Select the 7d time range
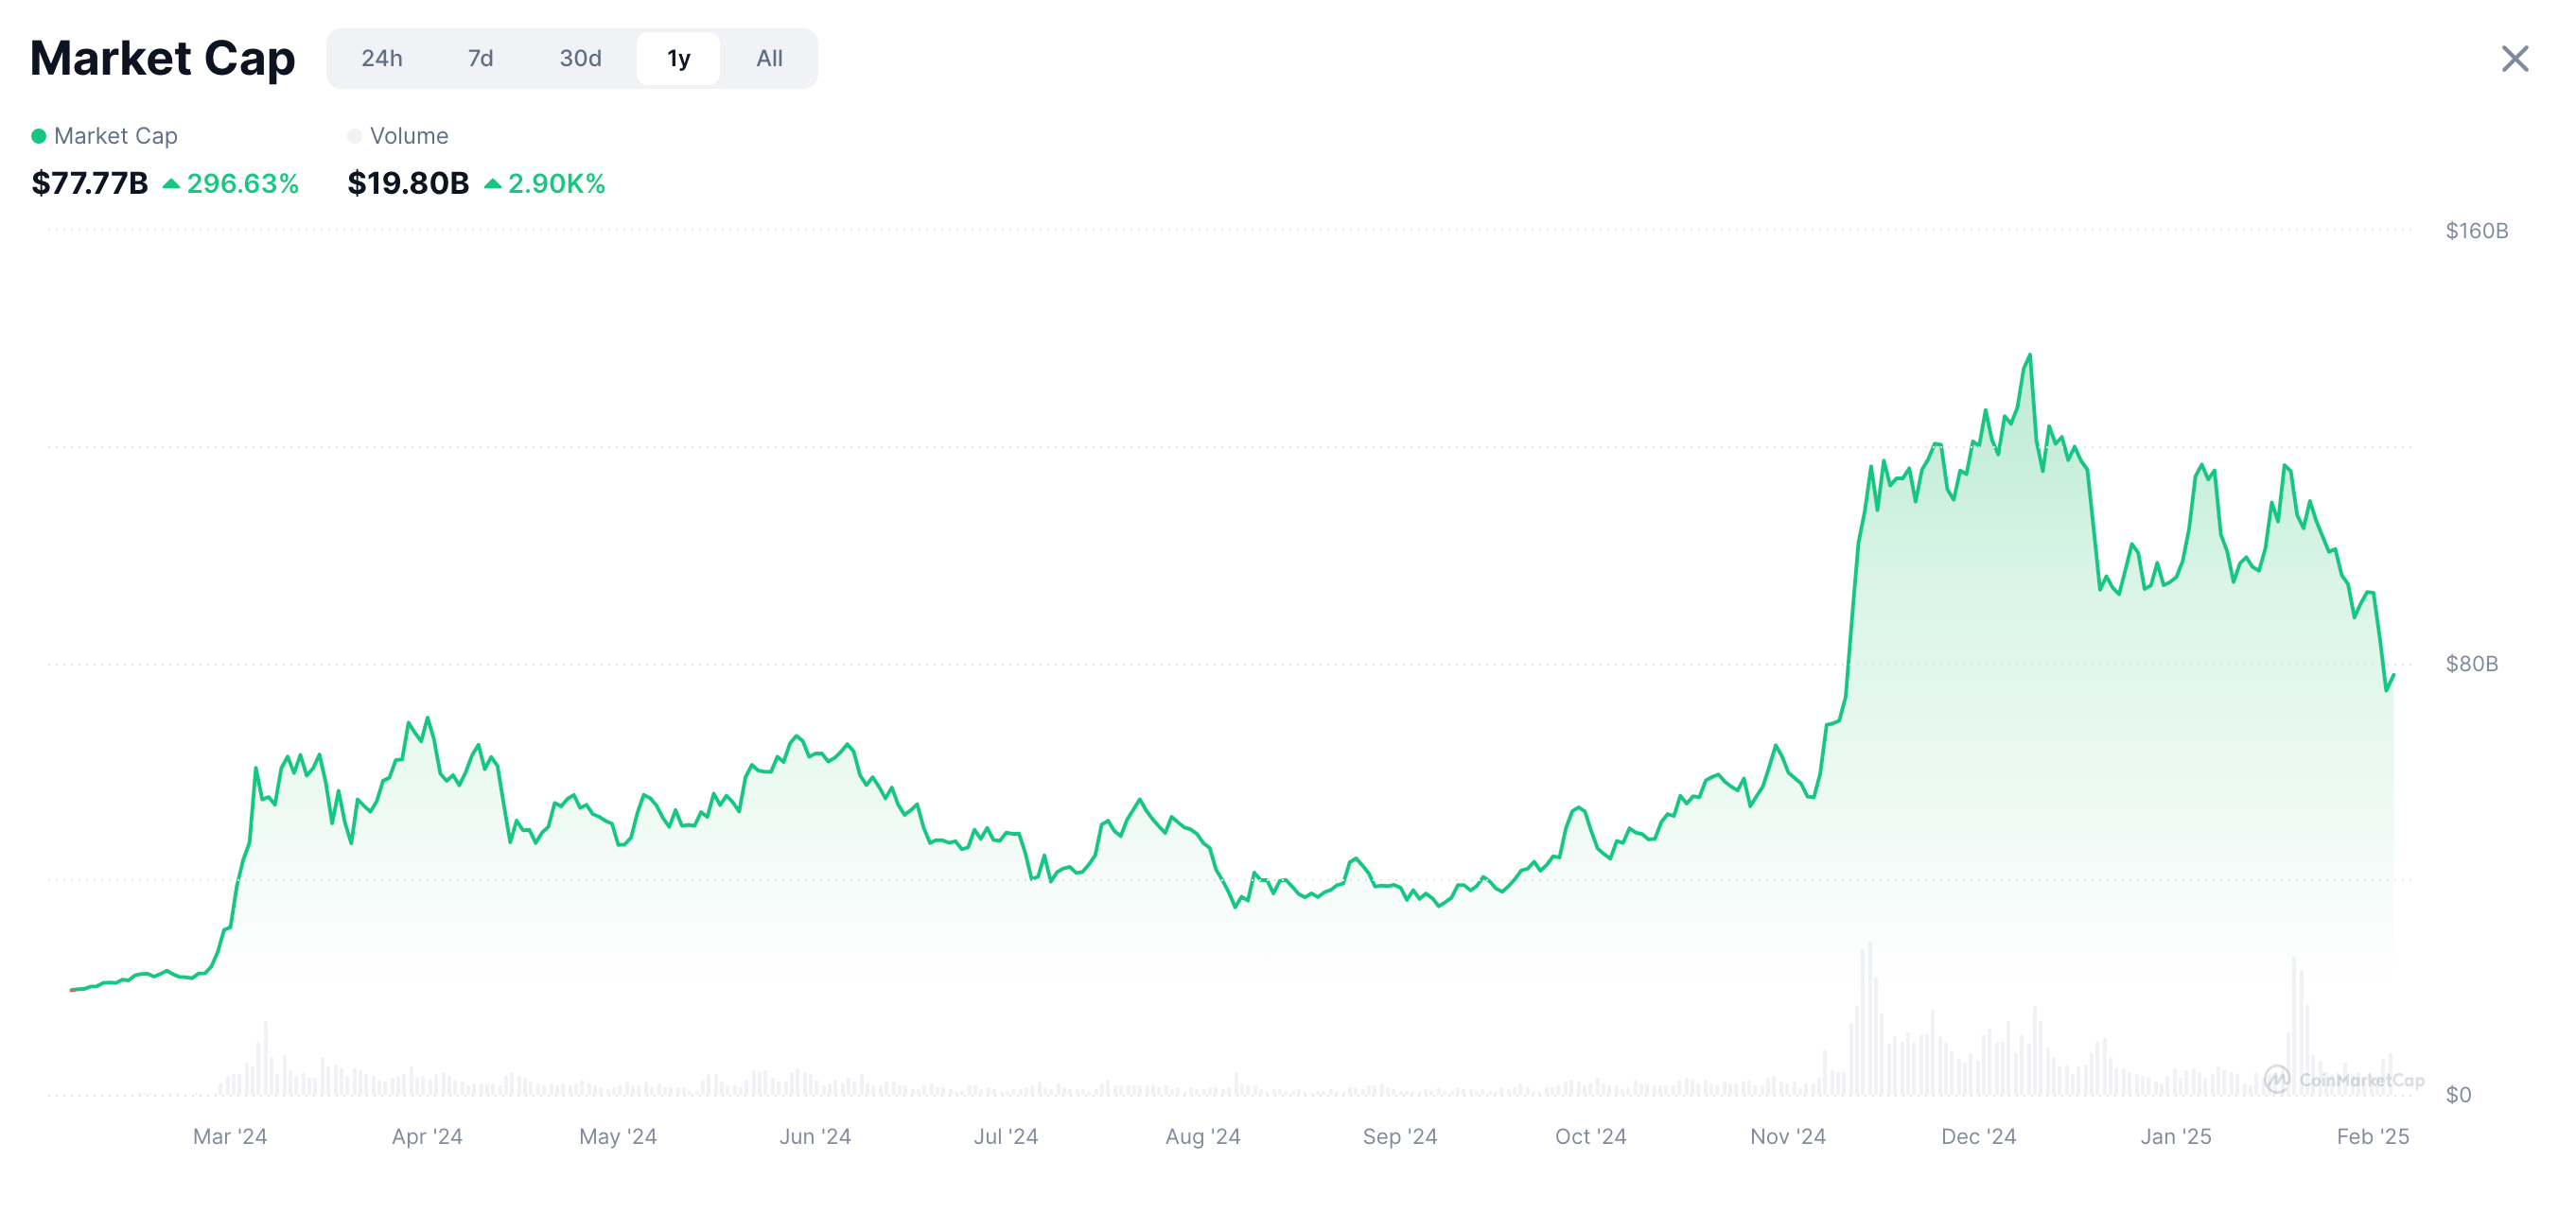Viewport: 2576px width, 1212px height. (481, 59)
